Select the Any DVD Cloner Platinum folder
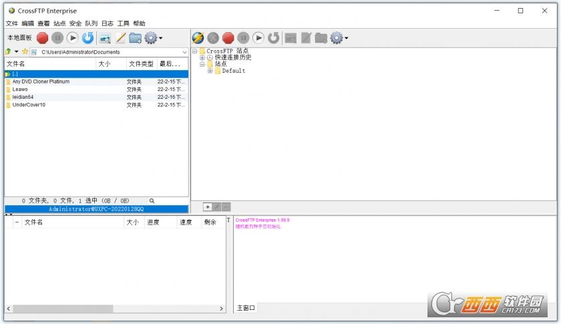Image resolution: width=561 pixels, height=324 pixels. (96, 82)
